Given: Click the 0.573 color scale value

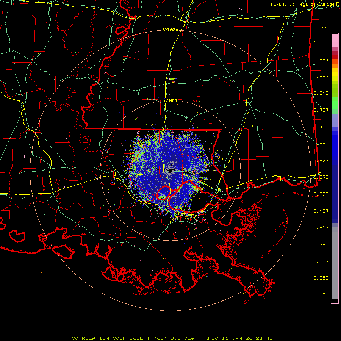Looking at the screenshot, I should click(x=321, y=177).
